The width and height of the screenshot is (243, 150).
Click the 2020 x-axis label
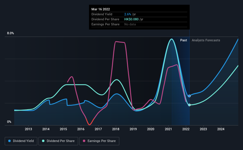click(151, 129)
